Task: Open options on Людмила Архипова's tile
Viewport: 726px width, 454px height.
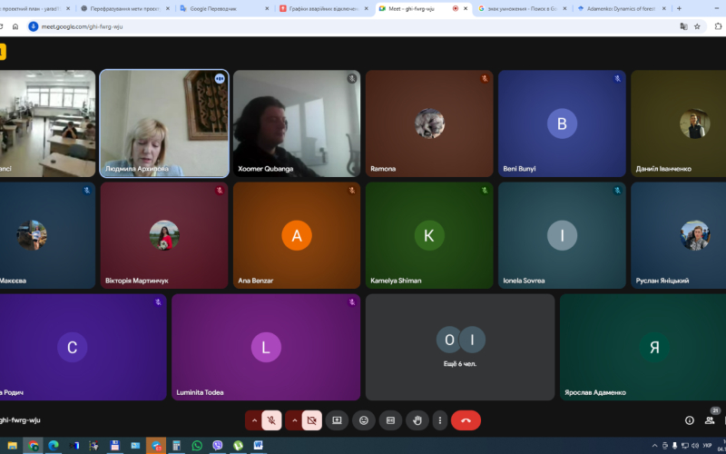Action: (219, 79)
